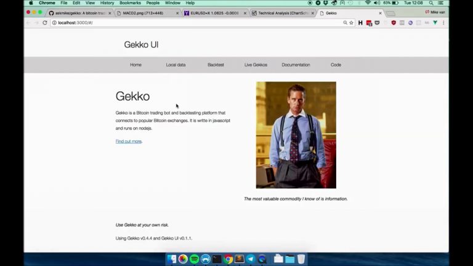Open the Mike van profile button

click(435, 12)
